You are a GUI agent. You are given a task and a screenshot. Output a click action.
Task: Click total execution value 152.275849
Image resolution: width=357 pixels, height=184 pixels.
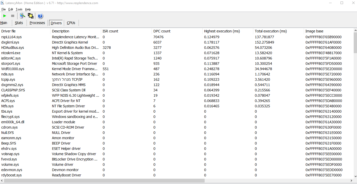click(264, 42)
